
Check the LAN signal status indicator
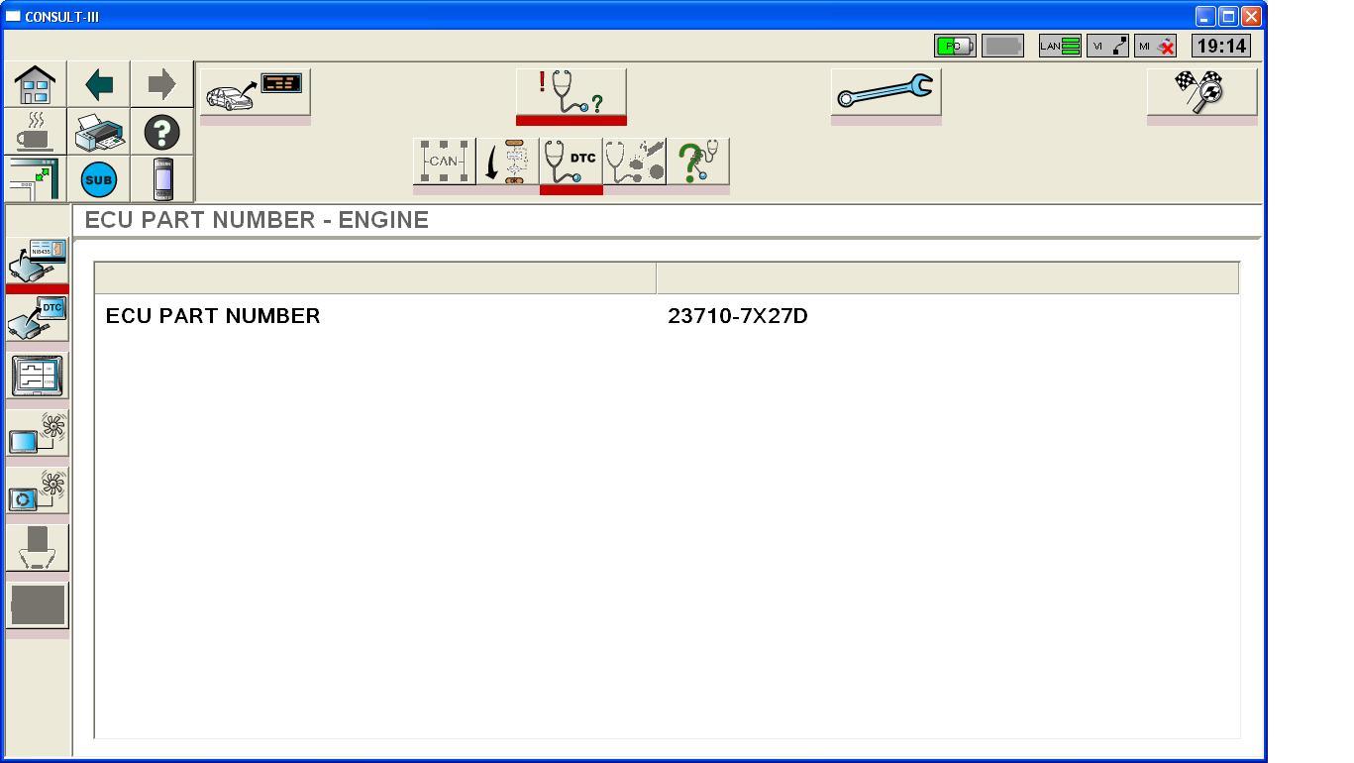pyautogui.click(x=1060, y=46)
